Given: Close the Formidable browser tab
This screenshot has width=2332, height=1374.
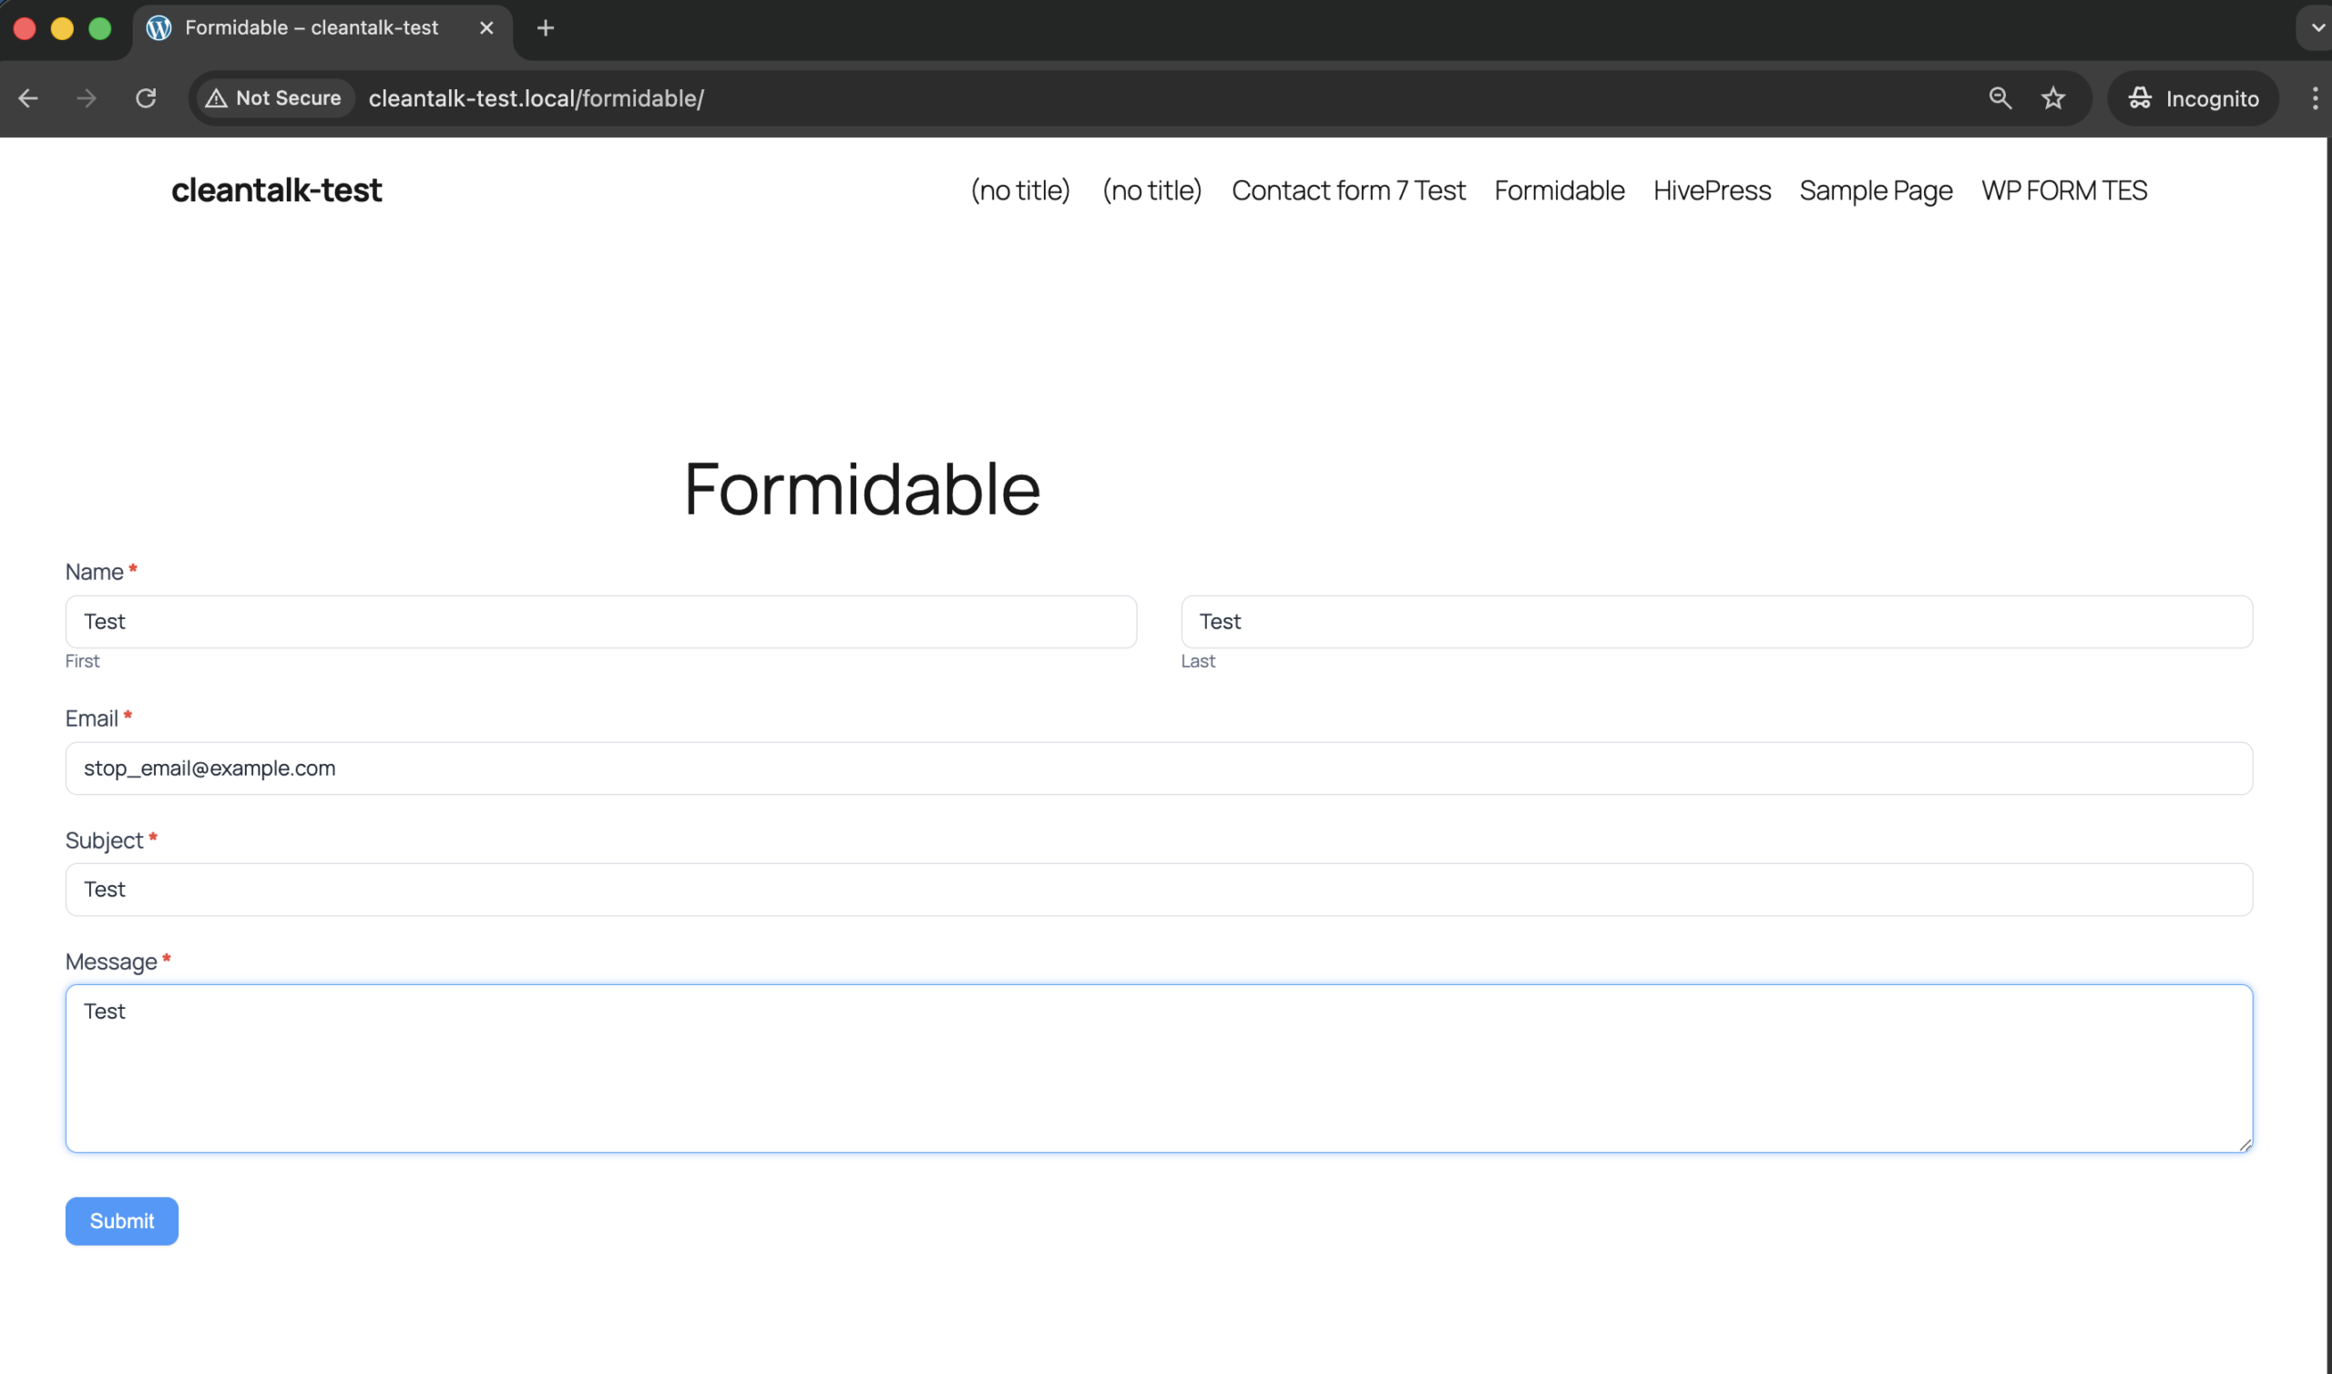Looking at the screenshot, I should click(486, 28).
